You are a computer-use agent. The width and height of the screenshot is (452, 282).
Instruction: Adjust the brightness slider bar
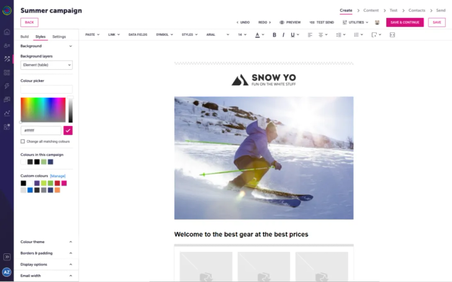point(70,110)
